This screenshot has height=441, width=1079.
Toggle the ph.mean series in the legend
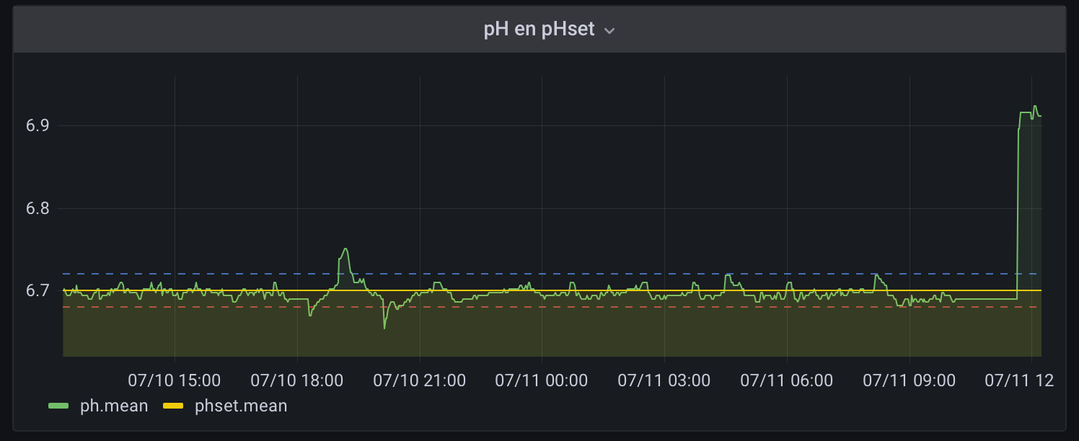[x=114, y=406]
